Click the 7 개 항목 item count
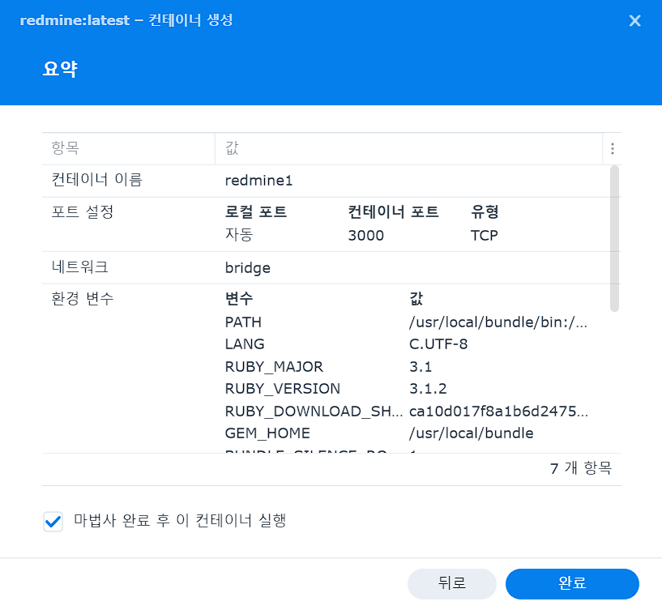 tap(581, 468)
